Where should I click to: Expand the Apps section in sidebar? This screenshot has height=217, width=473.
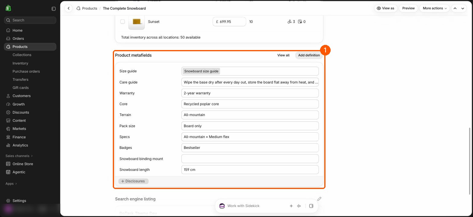coord(11,184)
